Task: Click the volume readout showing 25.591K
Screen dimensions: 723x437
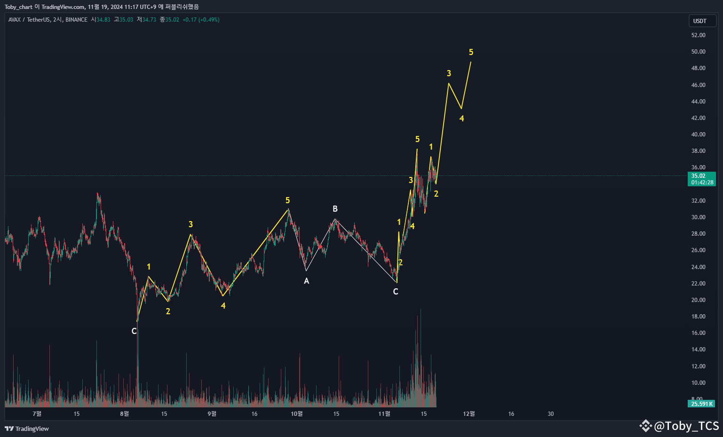Action: 701,404
